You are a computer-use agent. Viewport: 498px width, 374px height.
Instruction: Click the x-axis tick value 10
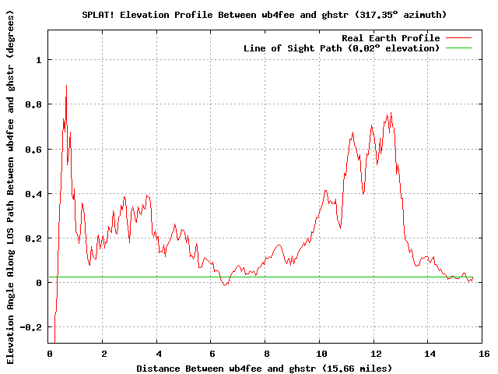321,354
